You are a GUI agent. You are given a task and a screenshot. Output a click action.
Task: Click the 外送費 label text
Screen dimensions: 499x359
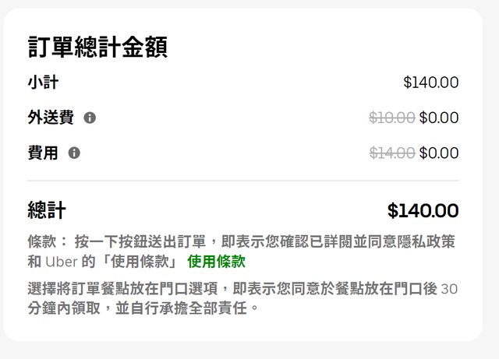pos(51,118)
